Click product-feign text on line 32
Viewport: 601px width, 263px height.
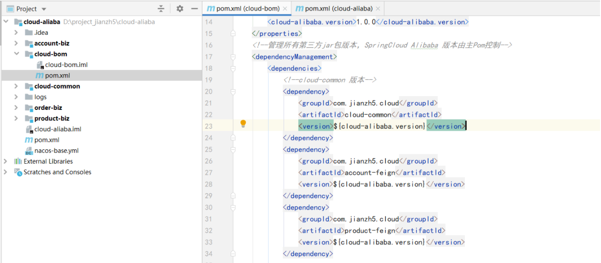coord(369,231)
